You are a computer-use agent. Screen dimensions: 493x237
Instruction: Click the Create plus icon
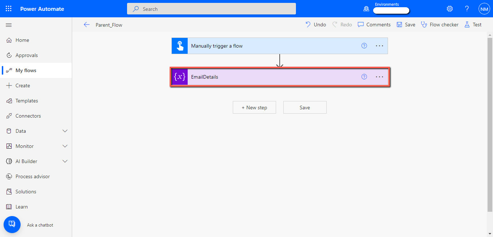click(x=9, y=85)
